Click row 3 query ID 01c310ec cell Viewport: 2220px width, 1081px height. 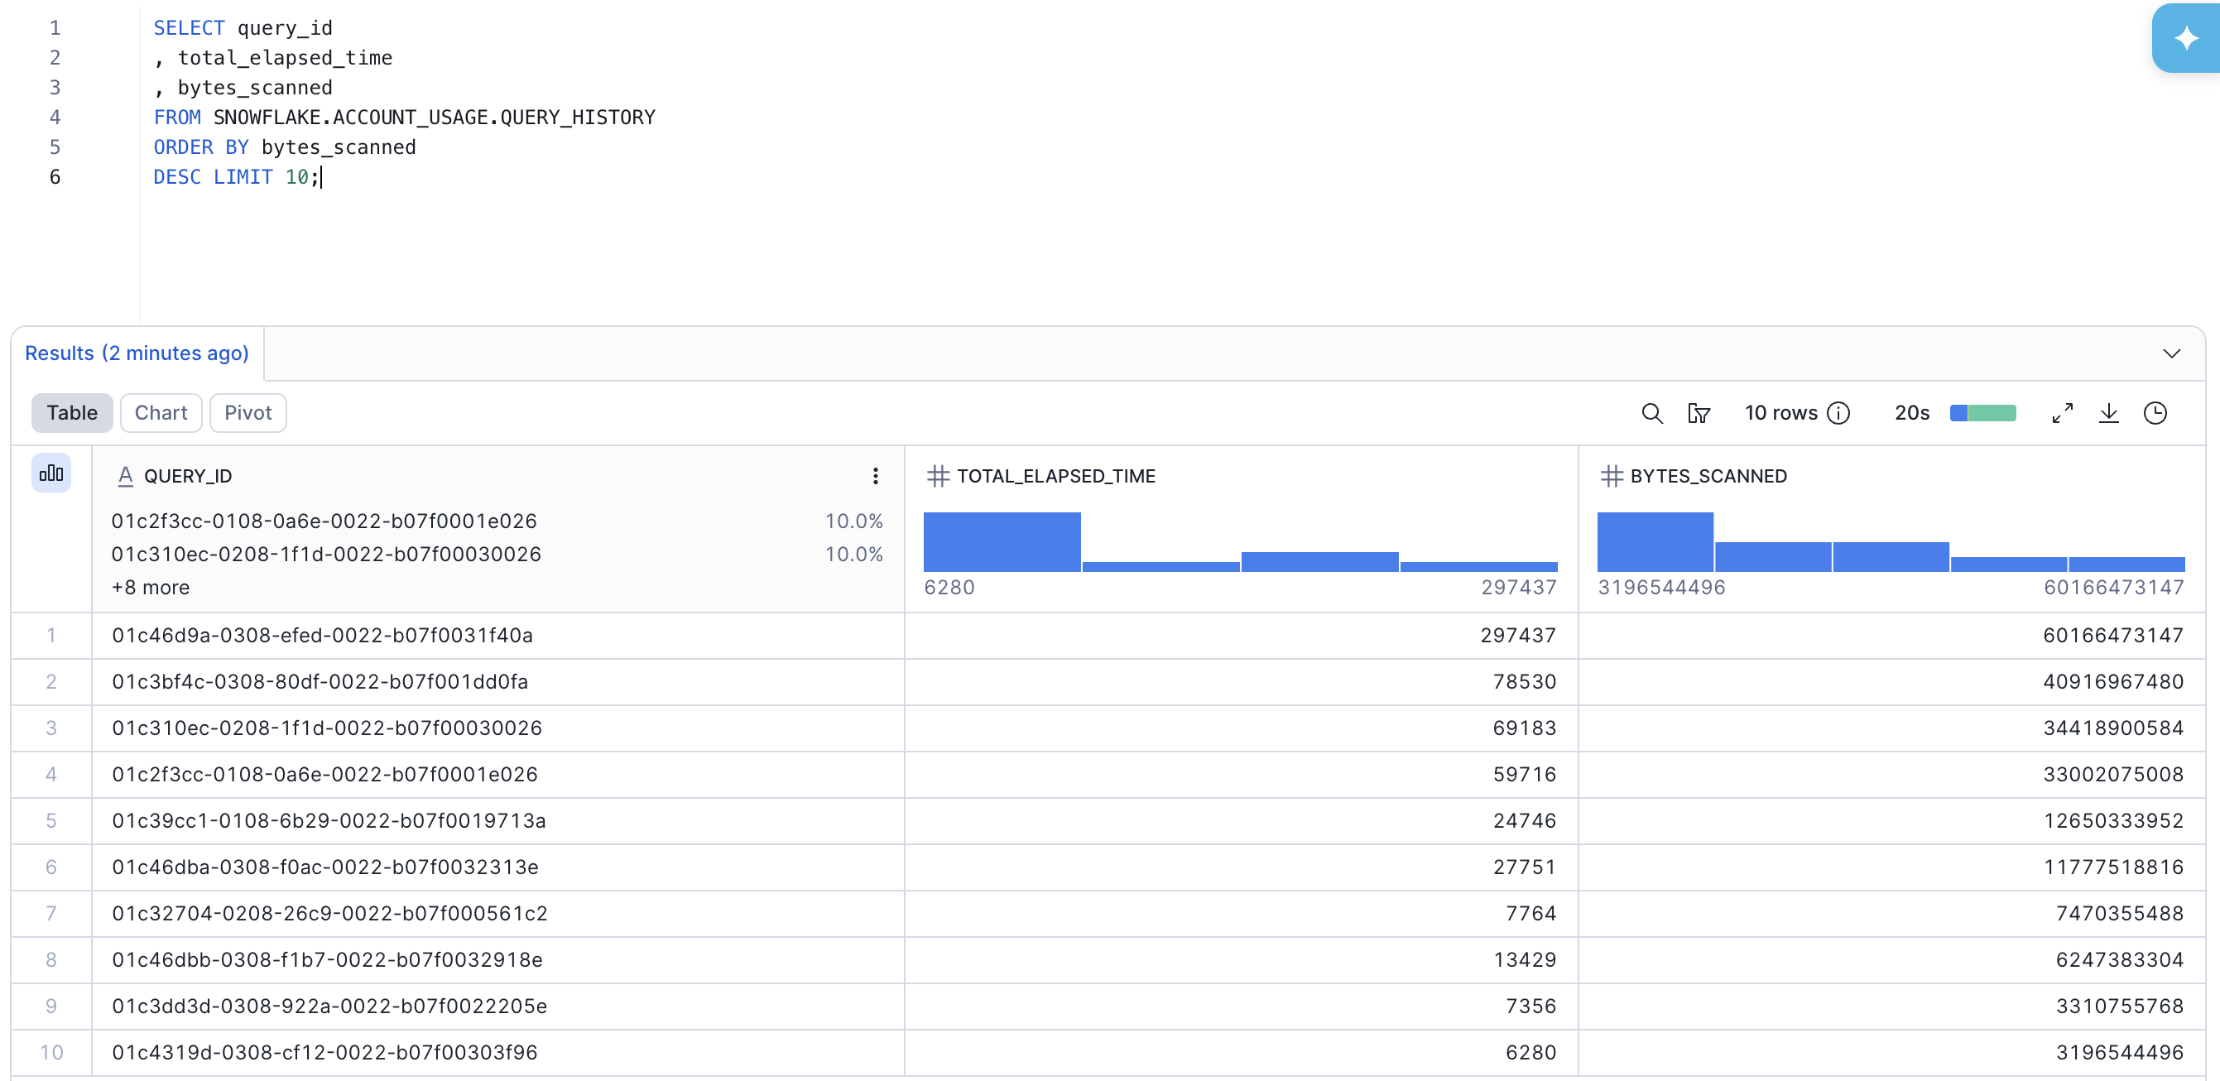coord(497,728)
